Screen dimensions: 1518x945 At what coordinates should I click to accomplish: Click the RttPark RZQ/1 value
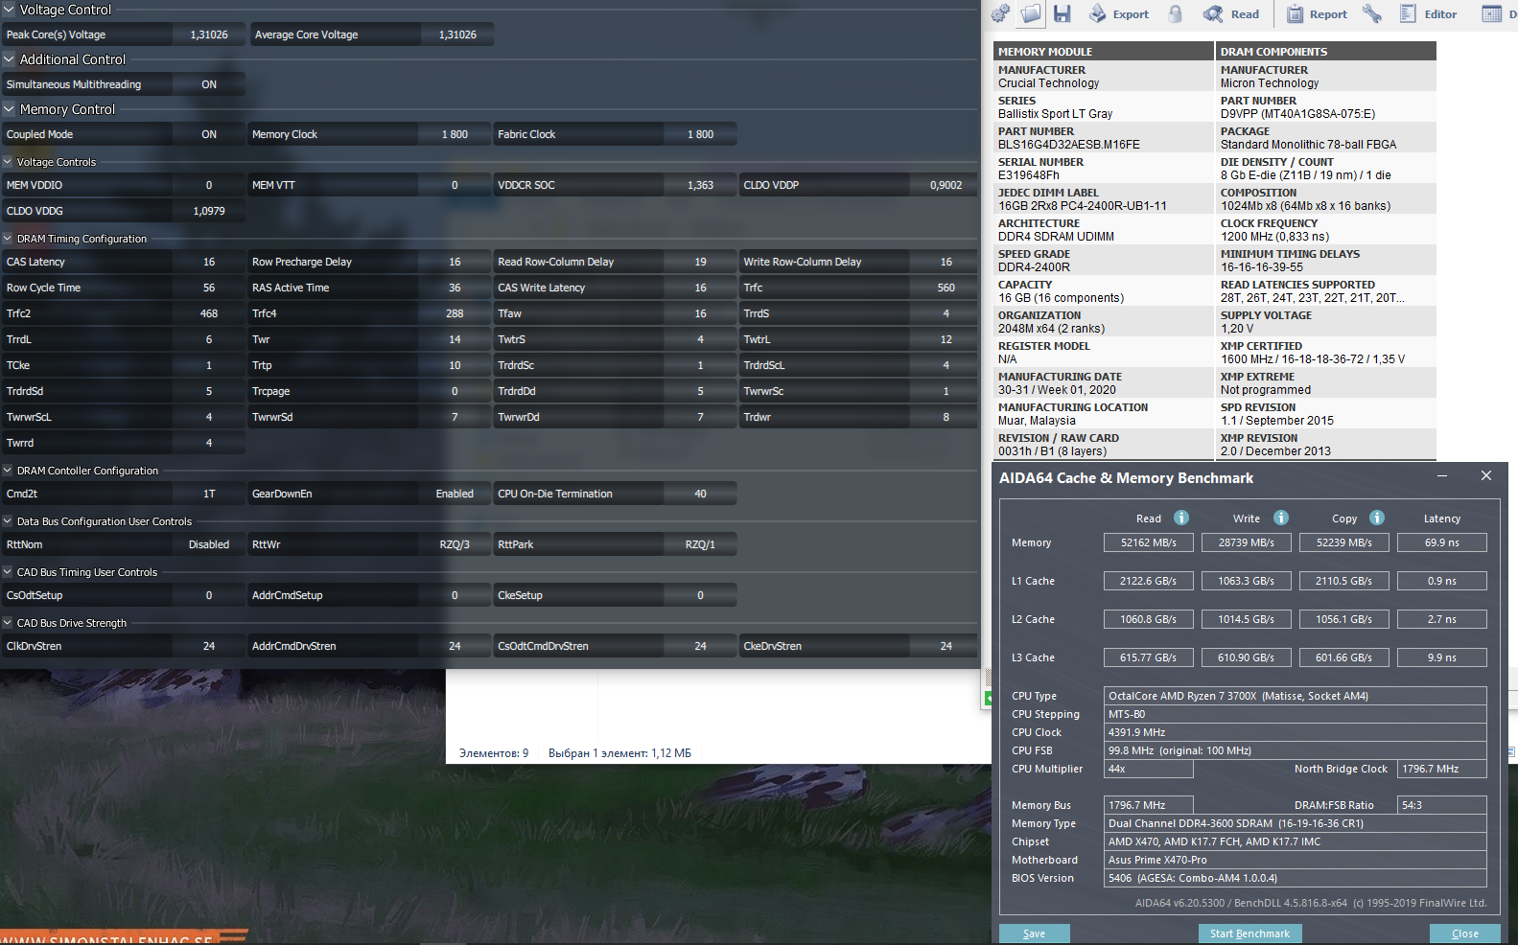click(x=700, y=544)
